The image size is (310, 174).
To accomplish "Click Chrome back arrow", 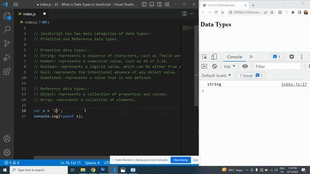I will coord(203,12).
